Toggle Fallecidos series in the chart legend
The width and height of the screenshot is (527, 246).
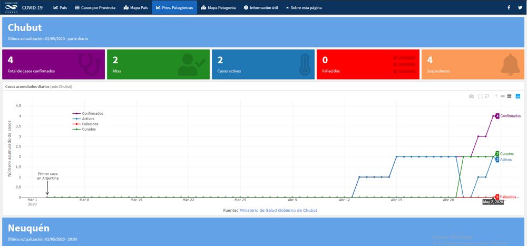tap(89, 124)
